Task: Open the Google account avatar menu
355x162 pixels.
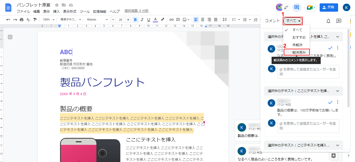Action: [x=346, y=8]
